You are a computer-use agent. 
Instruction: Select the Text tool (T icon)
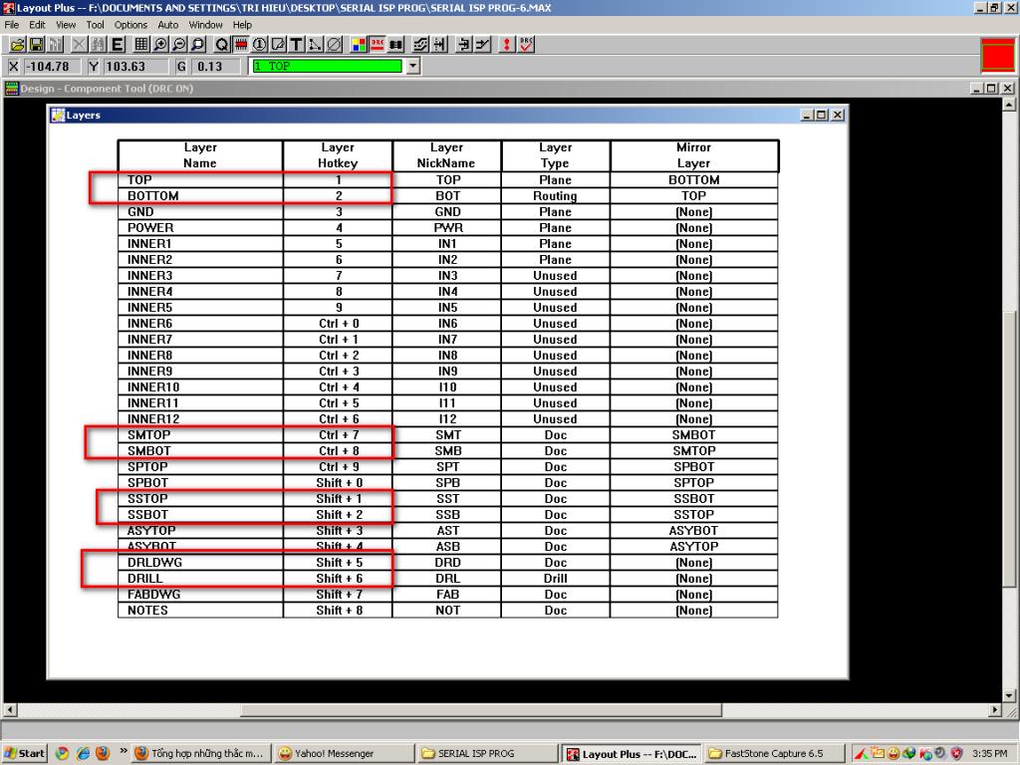tap(296, 44)
